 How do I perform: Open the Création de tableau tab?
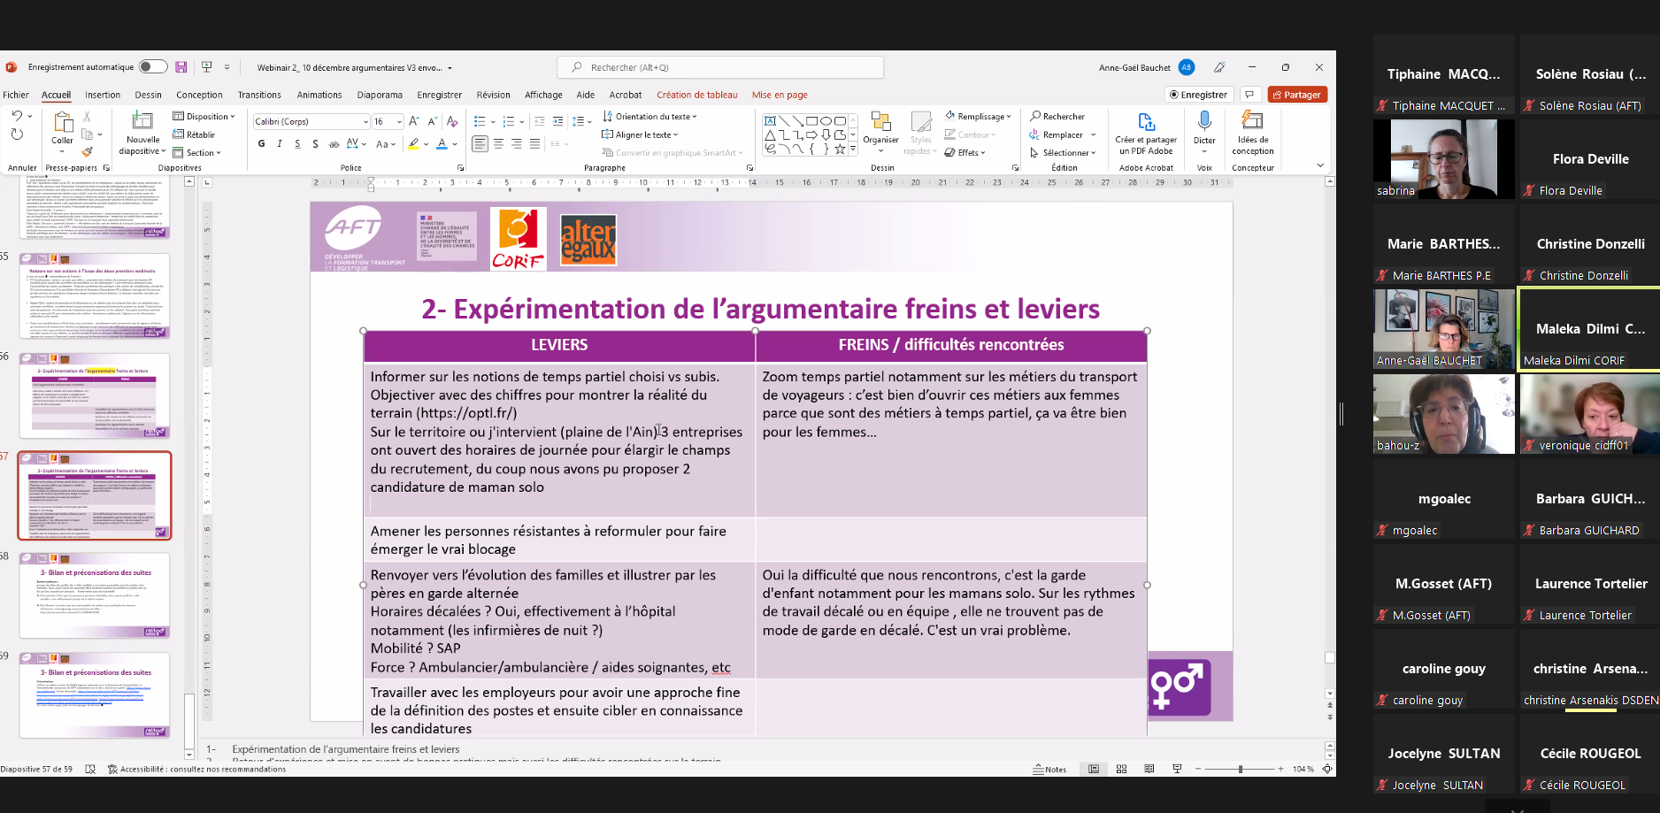697,95
